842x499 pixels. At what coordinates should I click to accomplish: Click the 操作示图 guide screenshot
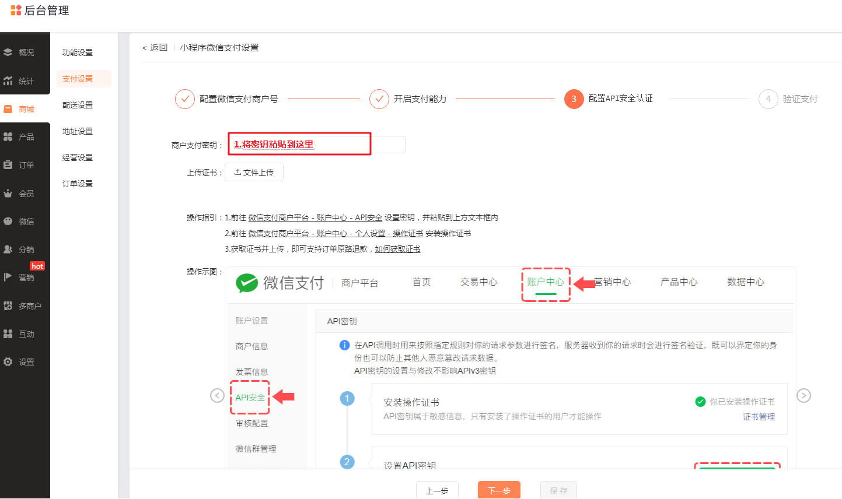(x=511, y=368)
